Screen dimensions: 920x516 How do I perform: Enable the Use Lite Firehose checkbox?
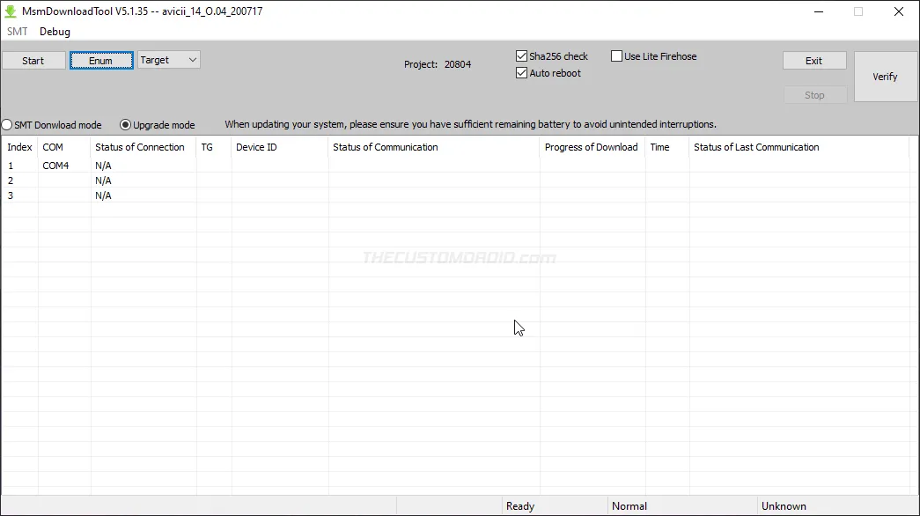616,55
